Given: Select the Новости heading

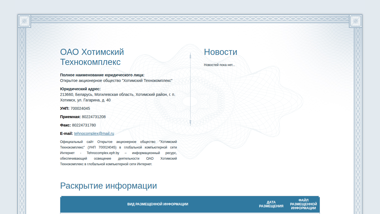Looking at the screenshot, I should tap(221, 52).
